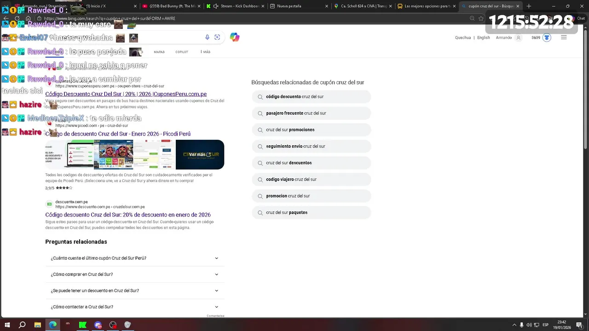
Task: Search related 'cruz del sur descuentos'
Action: [x=312, y=163]
